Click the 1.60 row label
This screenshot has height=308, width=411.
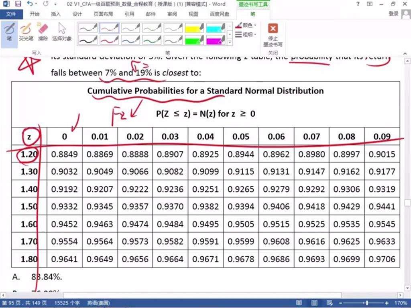coord(29,224)
